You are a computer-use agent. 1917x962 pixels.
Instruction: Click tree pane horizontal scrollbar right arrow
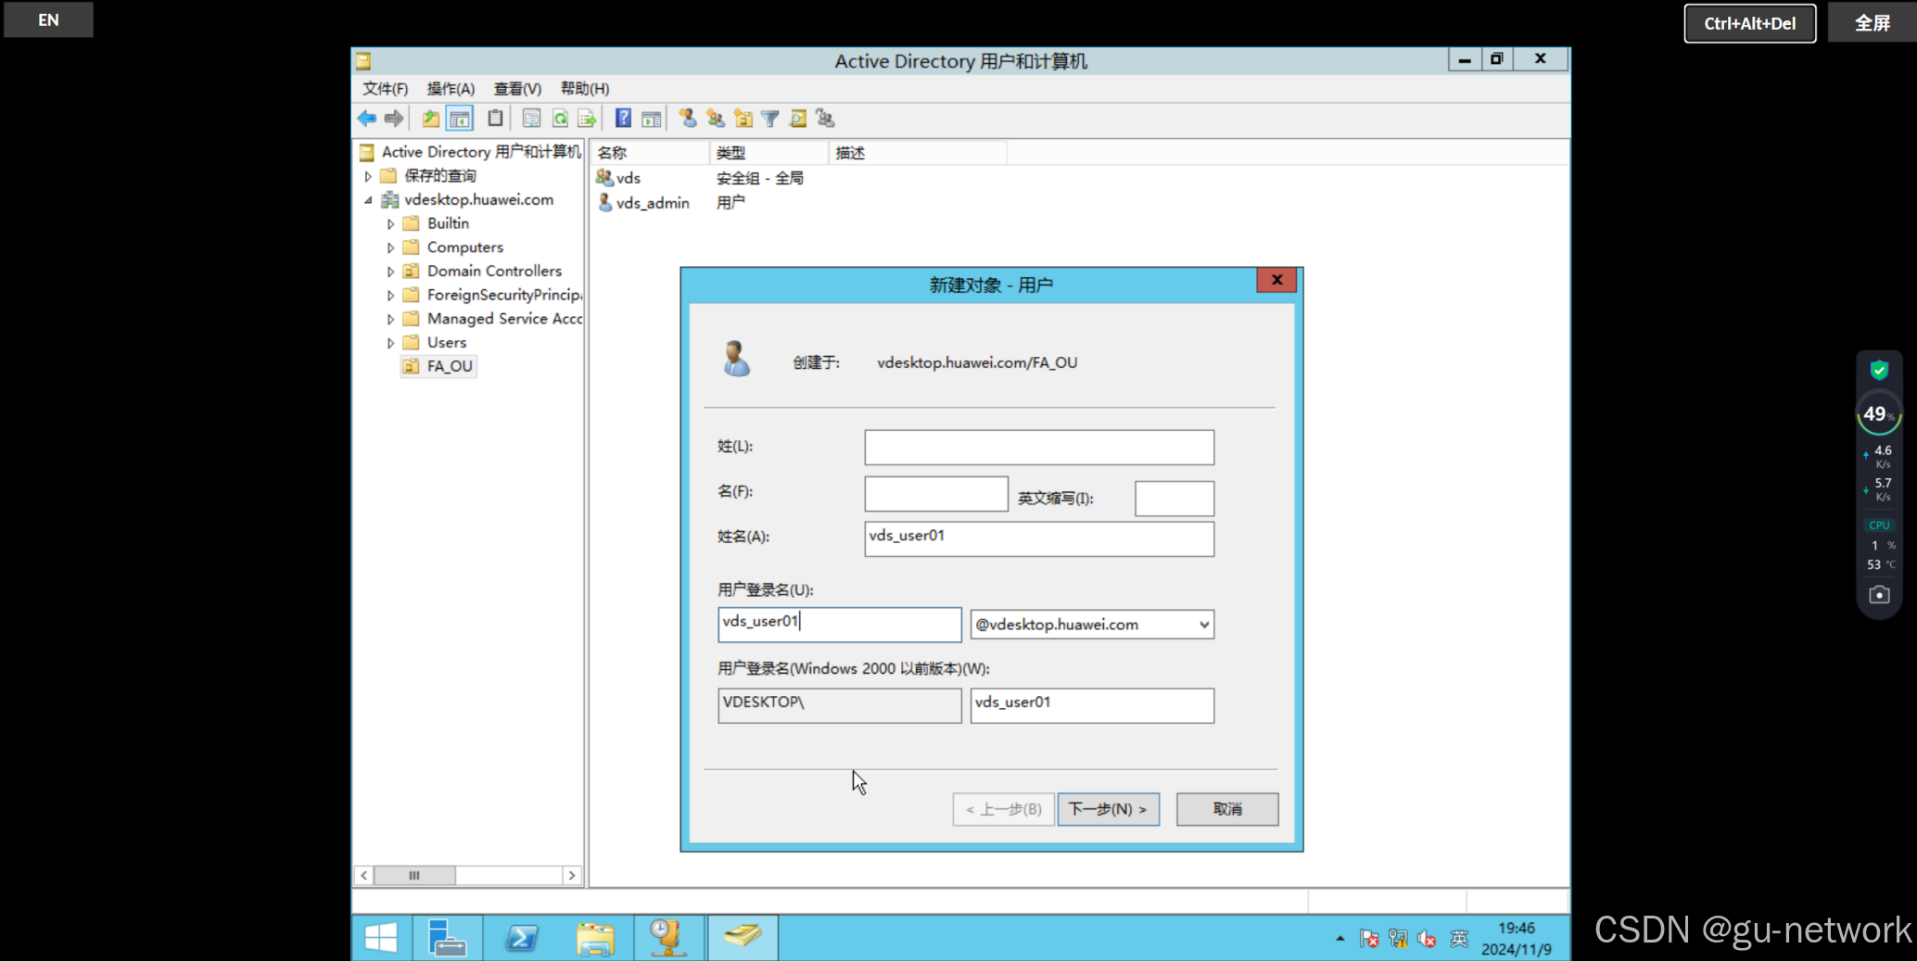tap(572, 876)
